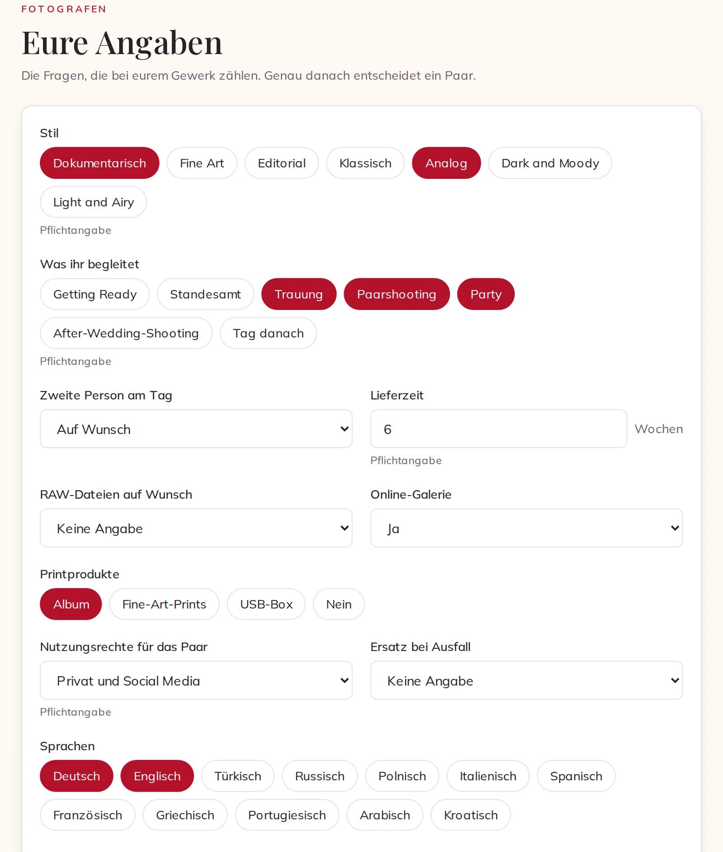Image resolution: width=723 pixels, height=852 pixels.
Task: Select the Fine Art style chip
Action: point(202,163)
